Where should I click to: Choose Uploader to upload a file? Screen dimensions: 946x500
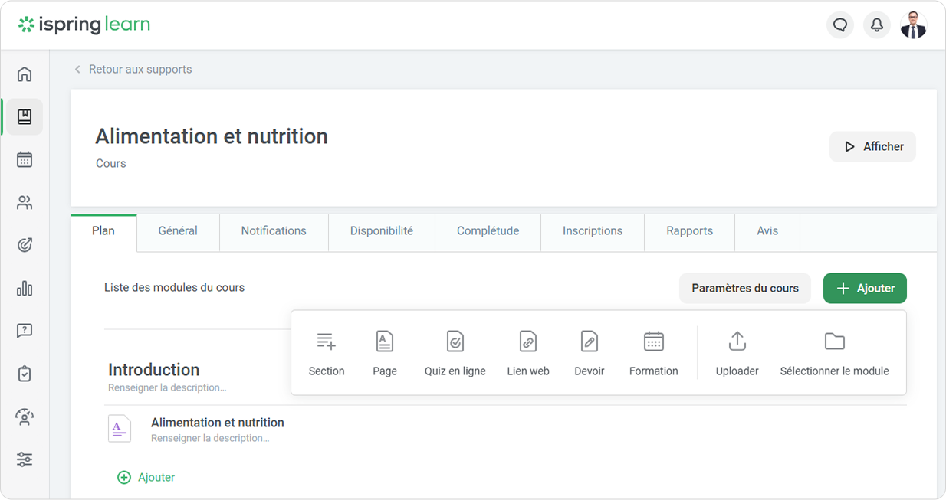pos(737,353)
